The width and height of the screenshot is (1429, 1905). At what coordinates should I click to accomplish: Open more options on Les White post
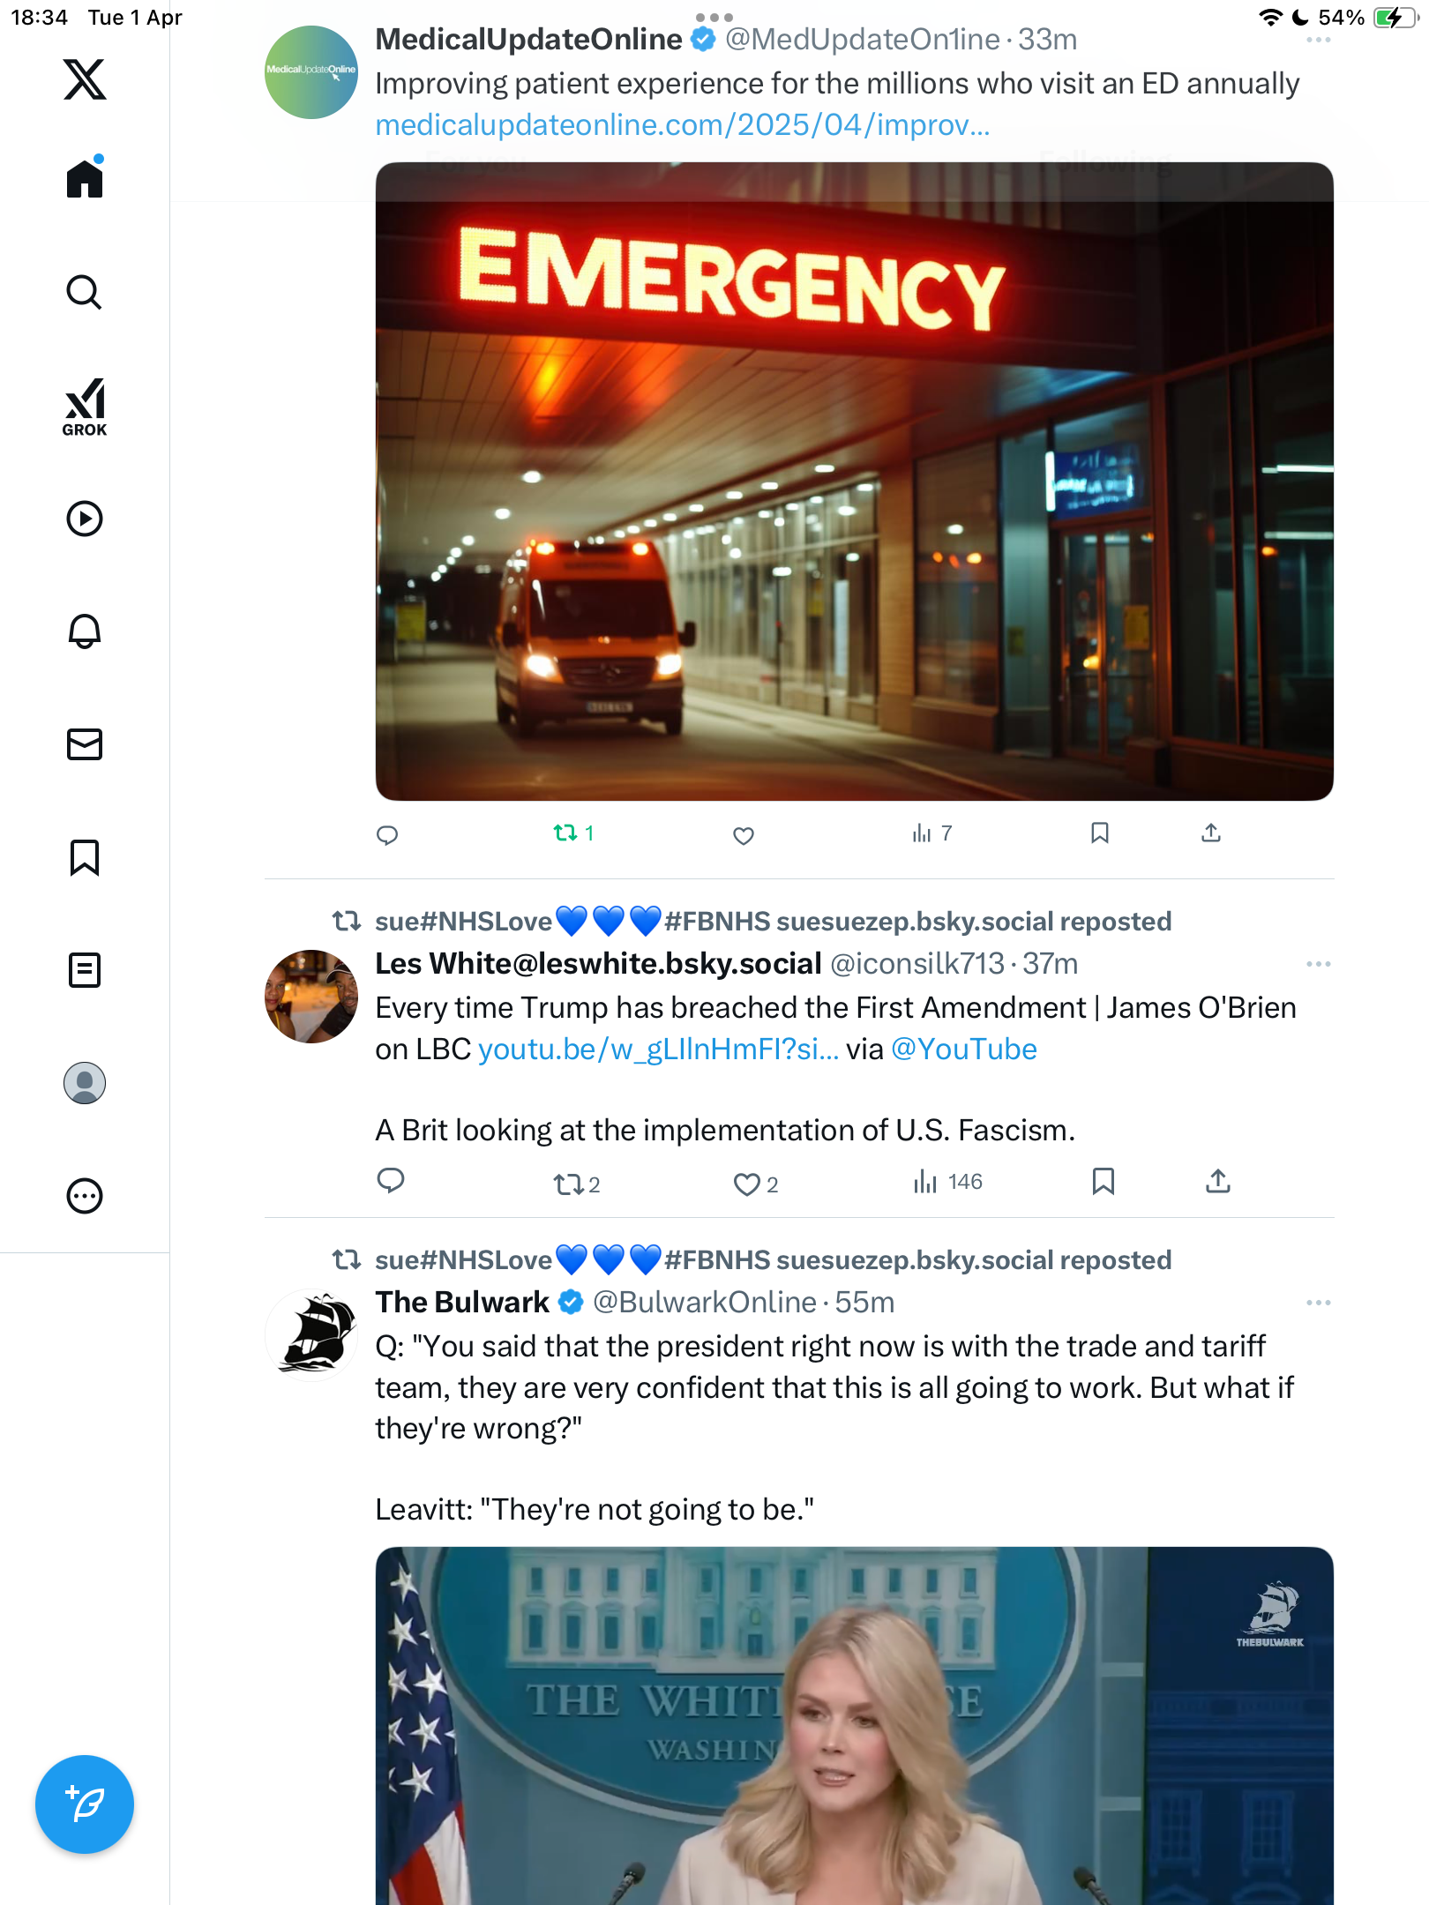[1318, 964]
